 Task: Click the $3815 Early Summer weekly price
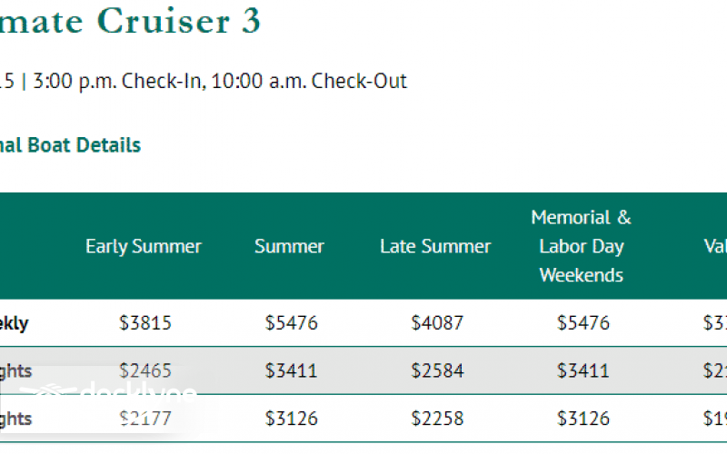click(x=145, y=323)
